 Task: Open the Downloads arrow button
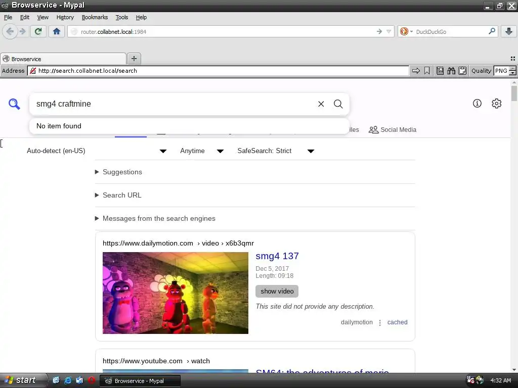point(509,32)
